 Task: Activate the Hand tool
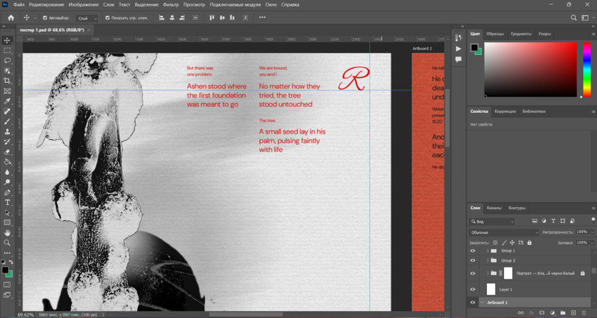(7, 233)
